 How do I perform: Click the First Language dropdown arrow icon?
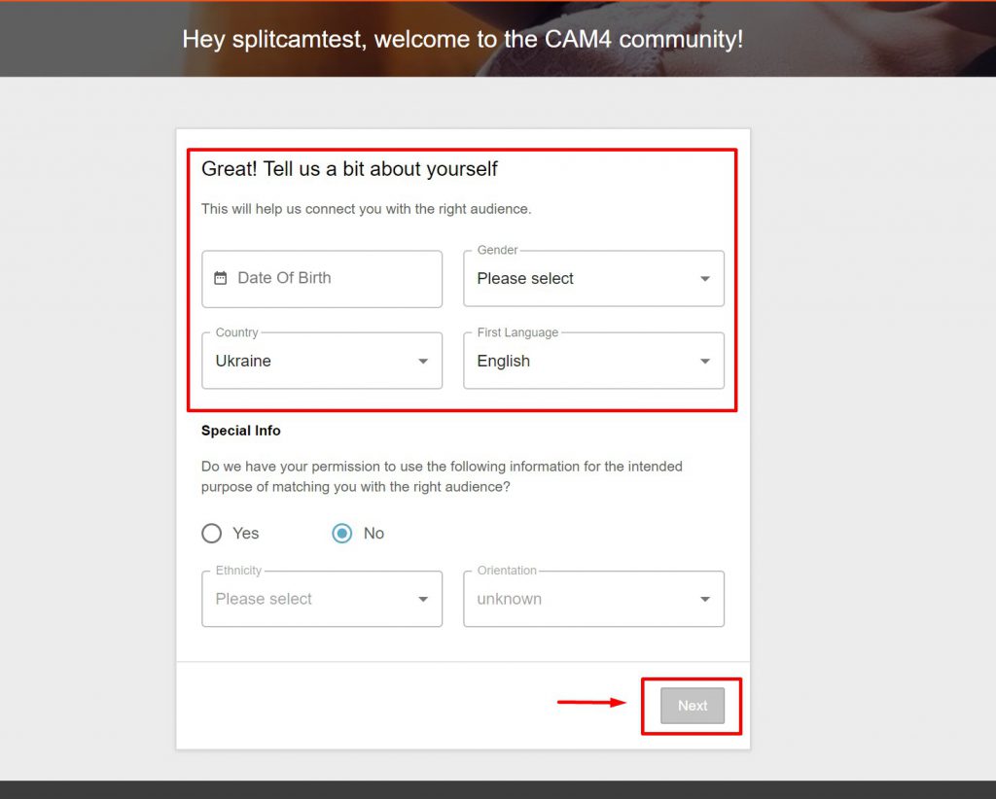pos(704,361)
